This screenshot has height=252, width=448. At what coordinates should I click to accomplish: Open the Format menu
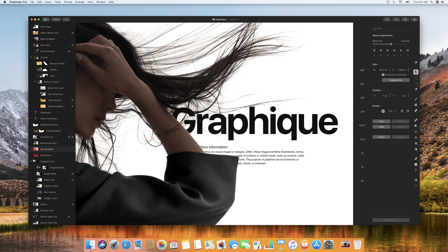point(68,2)
